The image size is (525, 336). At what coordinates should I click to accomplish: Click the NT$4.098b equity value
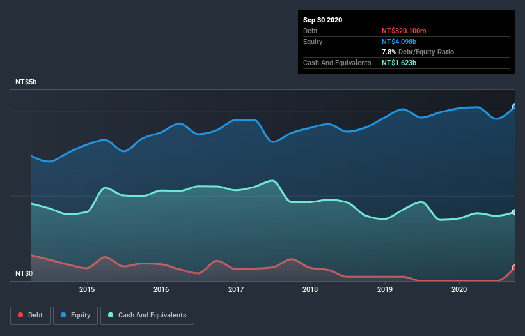point(399,42)
